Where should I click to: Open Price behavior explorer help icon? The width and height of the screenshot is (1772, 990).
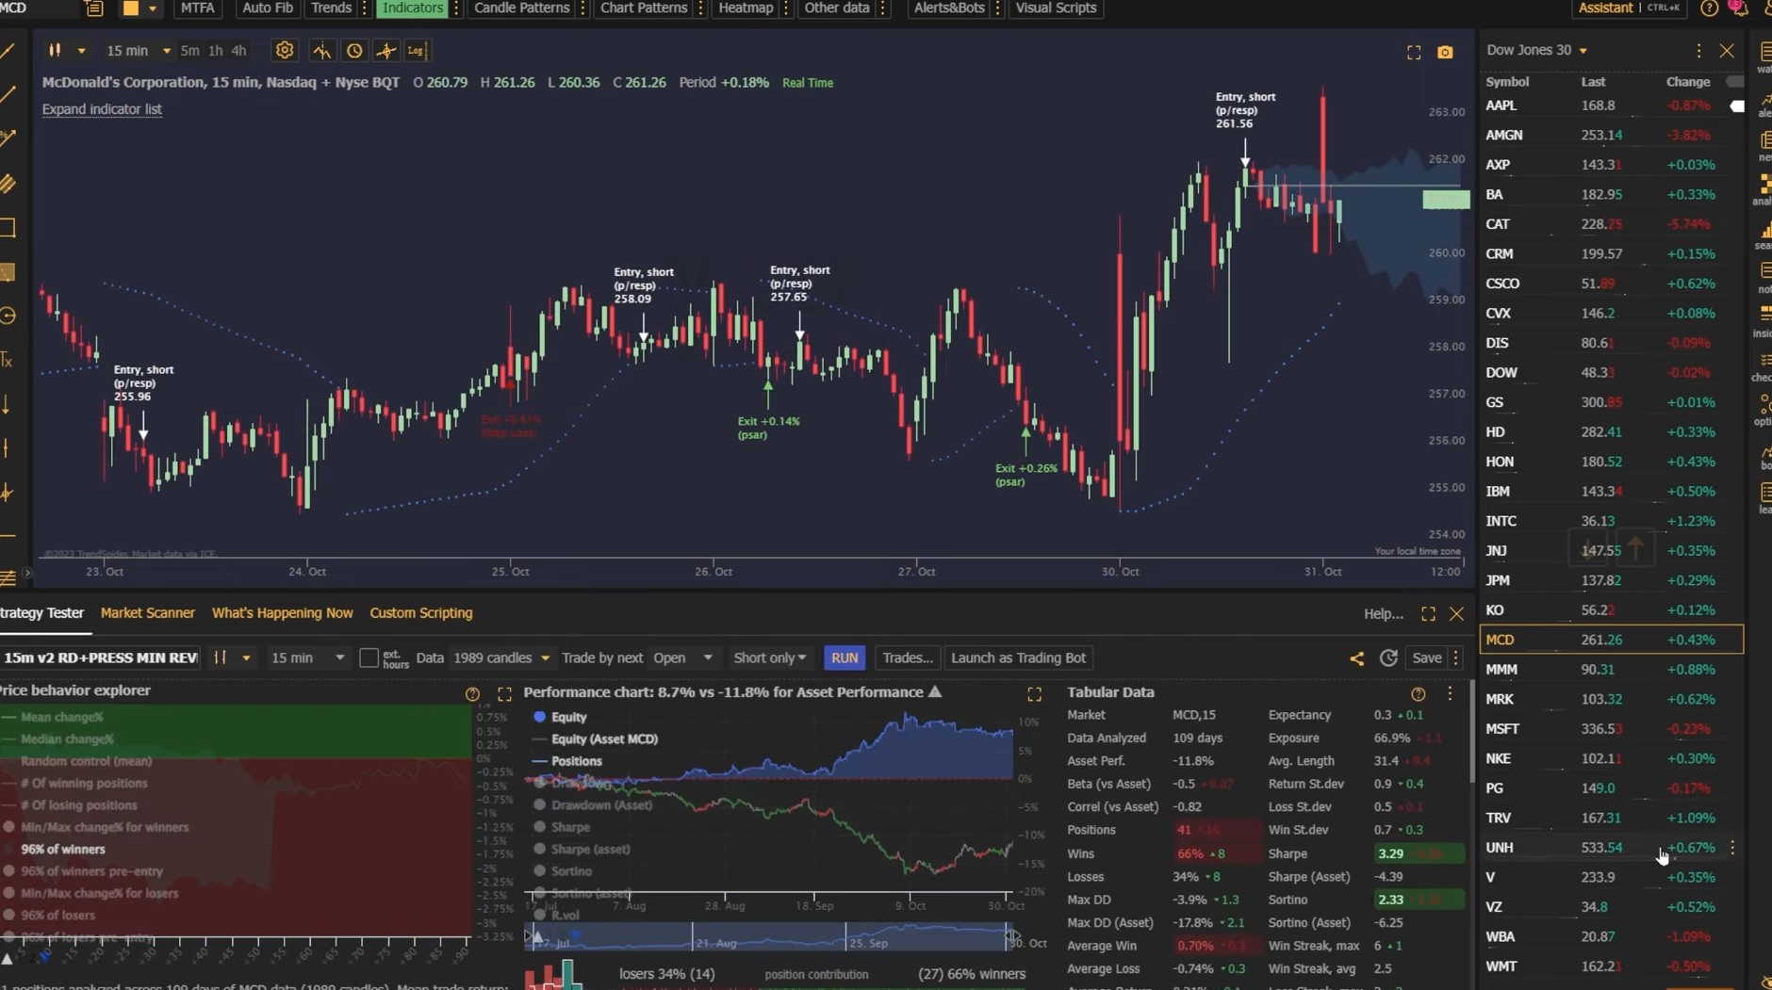pos(473,694)
